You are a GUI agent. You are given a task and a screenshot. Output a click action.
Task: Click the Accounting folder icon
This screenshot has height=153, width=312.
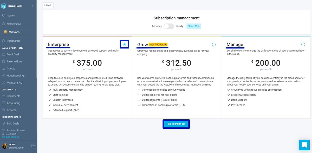tap(4, 103)
